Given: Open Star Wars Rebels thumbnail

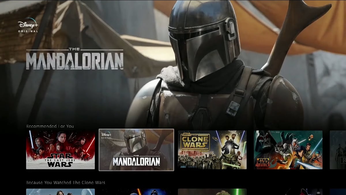Looking at the screenshot, I should (x=288, y=150).
